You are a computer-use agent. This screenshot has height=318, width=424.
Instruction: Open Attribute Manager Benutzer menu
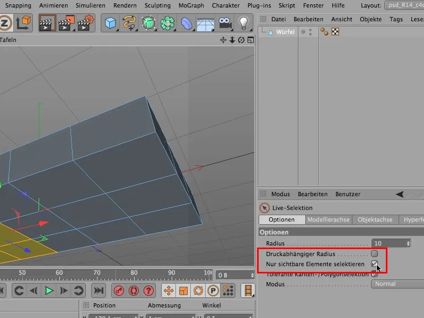click(x=348, y=194)
